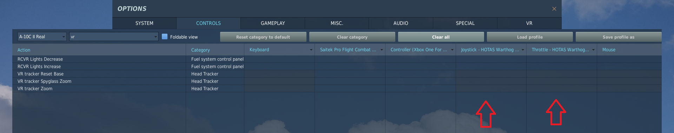
Task: Click Save profile as button
Action: (x=619, y=37)
